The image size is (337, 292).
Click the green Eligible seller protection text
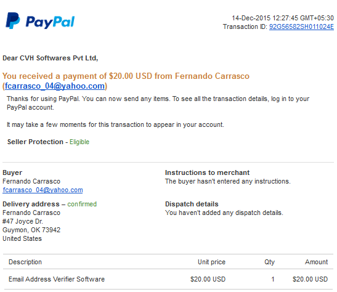tap(79, 142)
